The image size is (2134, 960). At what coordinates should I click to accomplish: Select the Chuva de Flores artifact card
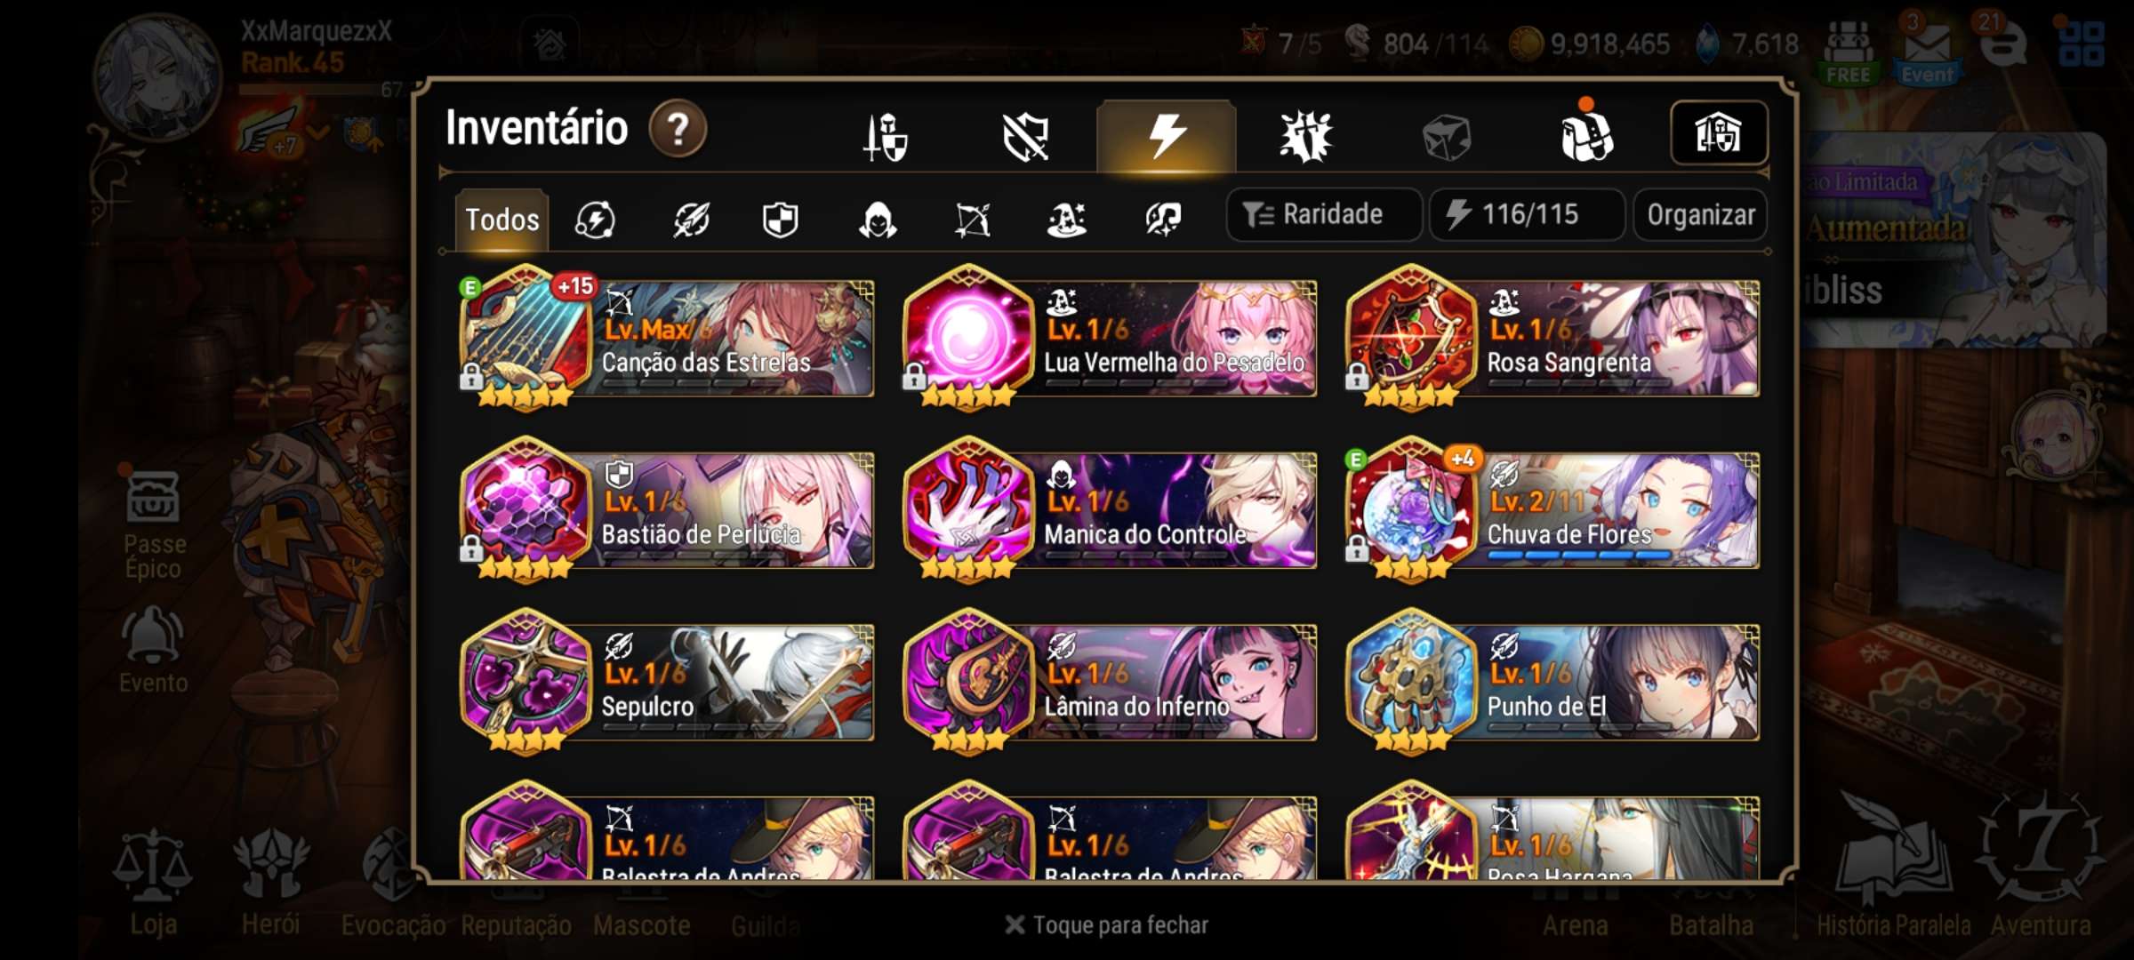(x=1552, y=508)
